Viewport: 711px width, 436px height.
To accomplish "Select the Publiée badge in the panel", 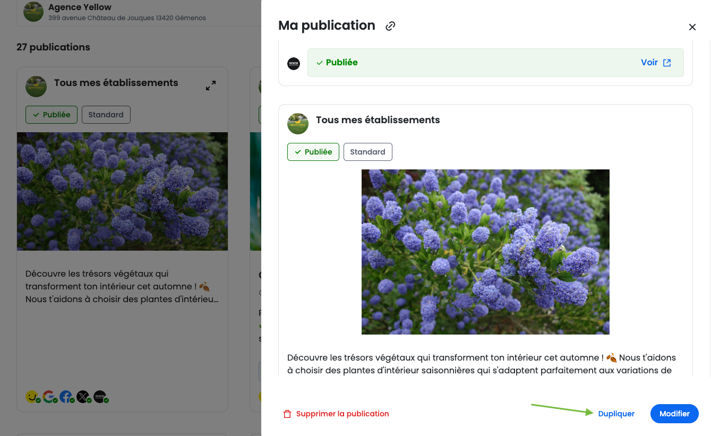I will pos(313,152).
